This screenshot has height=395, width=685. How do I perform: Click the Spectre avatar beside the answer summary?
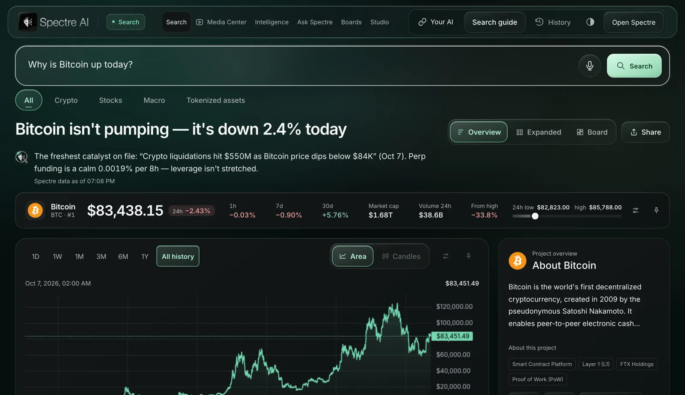pos(21,157)
